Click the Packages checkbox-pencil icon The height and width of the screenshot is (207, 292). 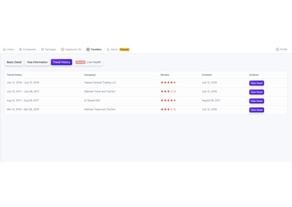[x=42, y=49]
